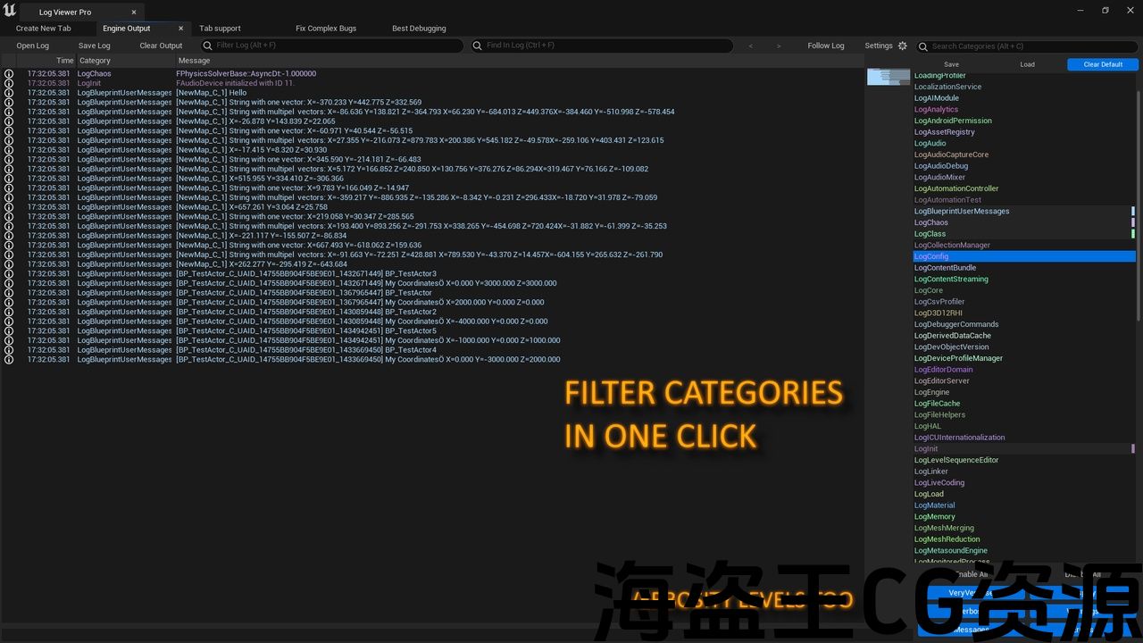Click the Unreal Engine logo icon
This screenshot has height=643, width=1143.
(10, 11)
